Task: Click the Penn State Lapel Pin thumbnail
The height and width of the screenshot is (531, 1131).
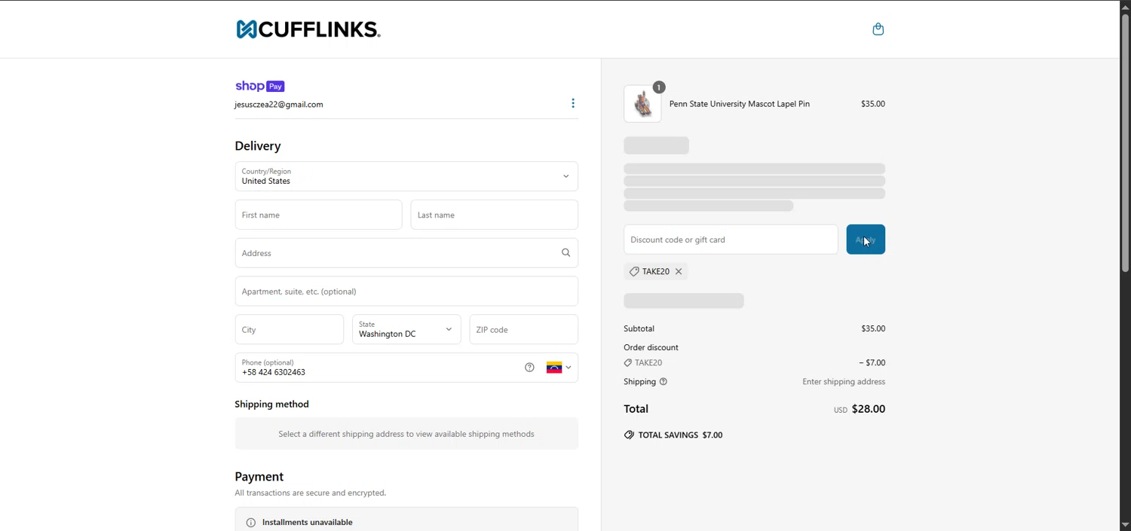Action: point(642,104)
